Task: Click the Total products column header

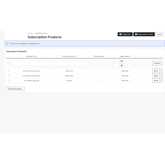Action: tap(99, 56)
